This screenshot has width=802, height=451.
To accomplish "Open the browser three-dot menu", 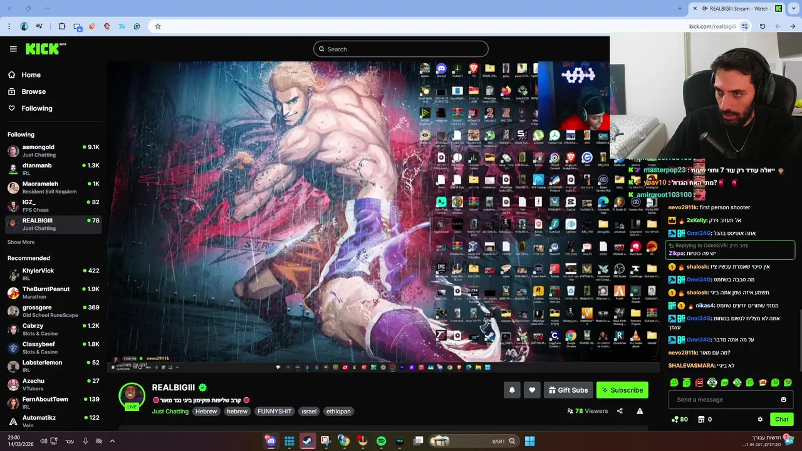I will (9, 26).
